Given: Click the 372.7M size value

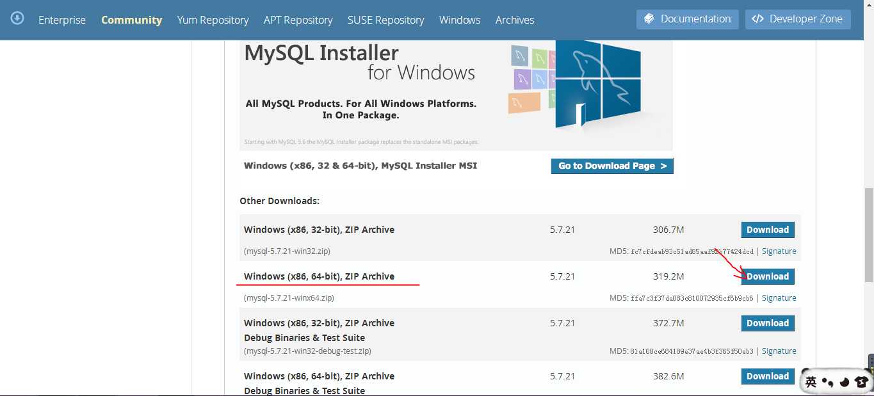Looking at the screenshot, I should [x=668, y=323].
